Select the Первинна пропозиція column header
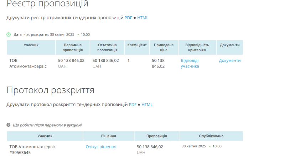The image size is (285, 159). 73,48
